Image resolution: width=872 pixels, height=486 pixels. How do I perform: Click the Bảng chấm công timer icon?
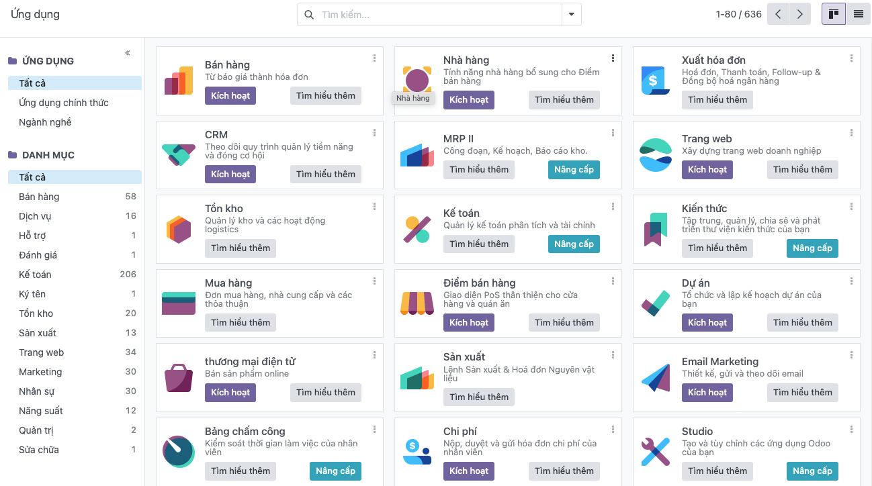tap(179, 452)
